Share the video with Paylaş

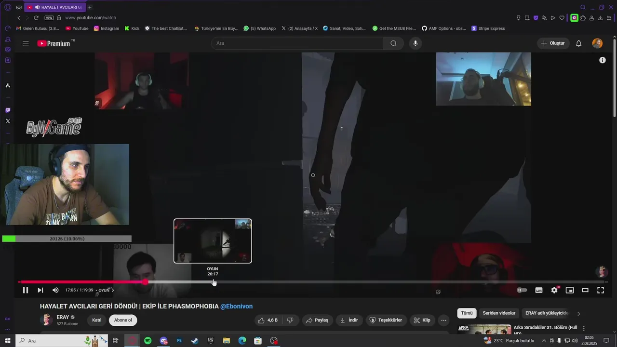317,320
